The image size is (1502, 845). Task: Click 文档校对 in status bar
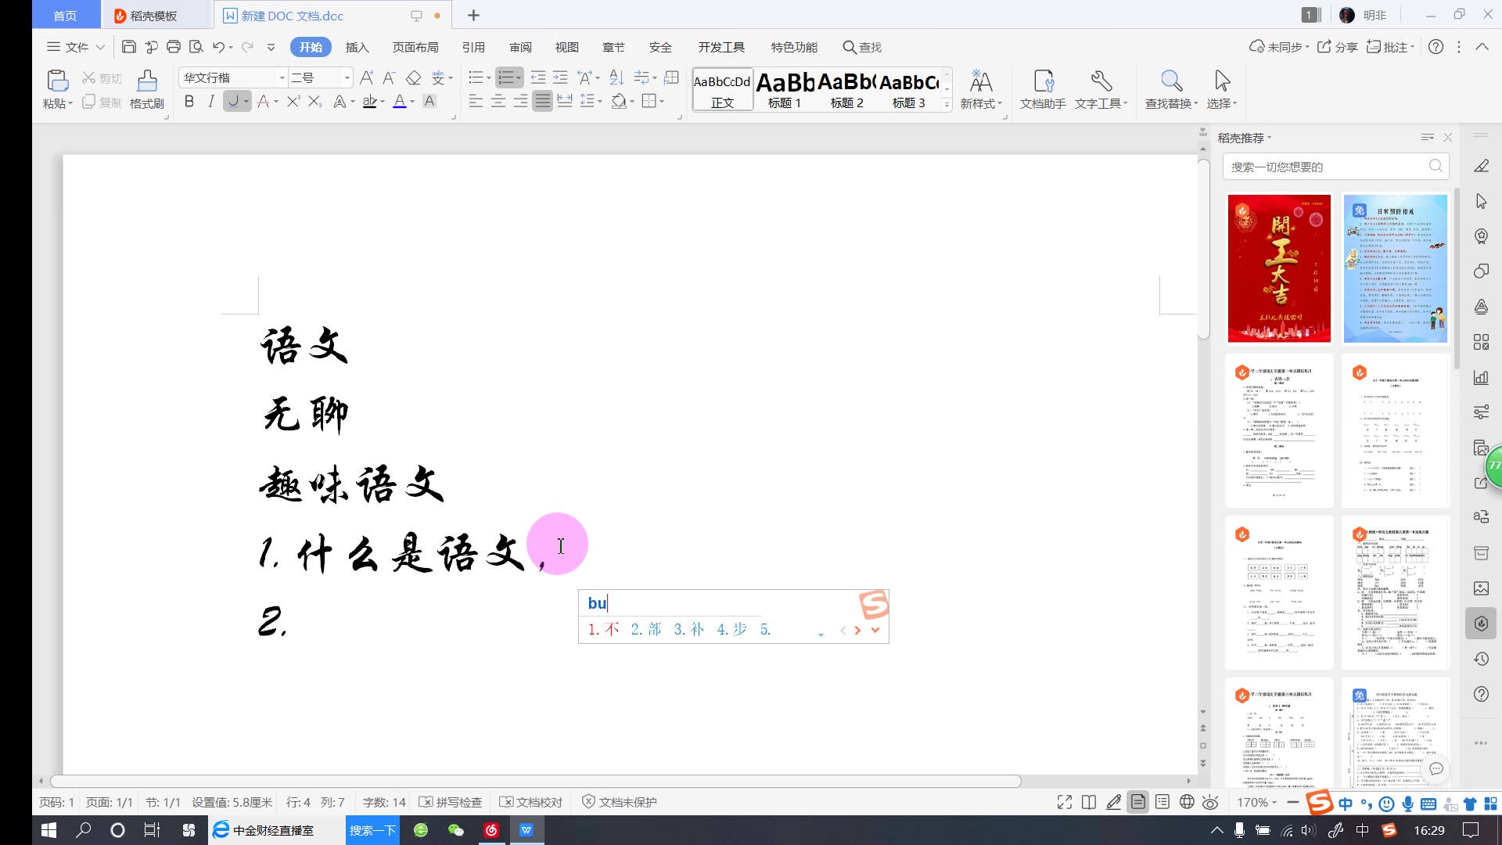coord(531,802)
